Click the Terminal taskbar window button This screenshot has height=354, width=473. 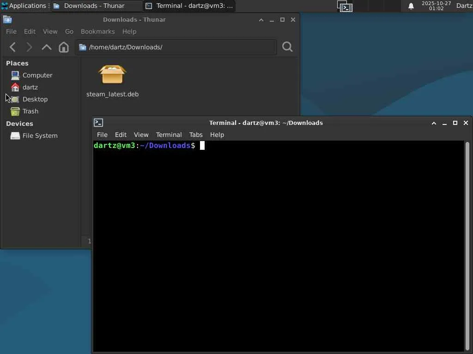tap(189, 6)
